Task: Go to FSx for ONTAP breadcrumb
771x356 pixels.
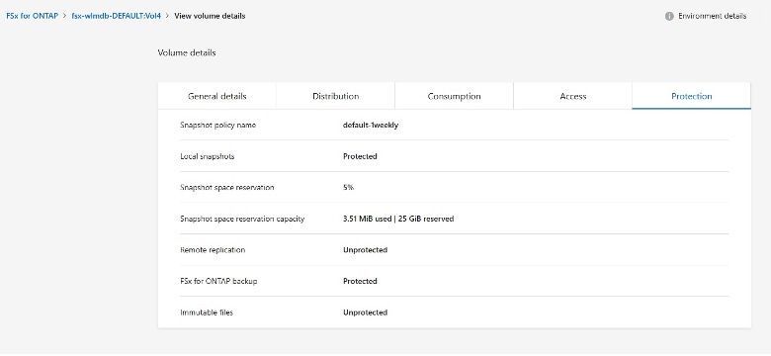Action: click(x=32, y=16)
